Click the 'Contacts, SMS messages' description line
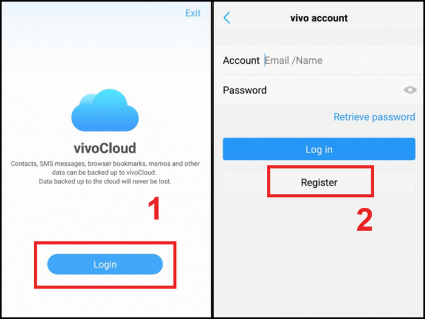 [105, 163]
